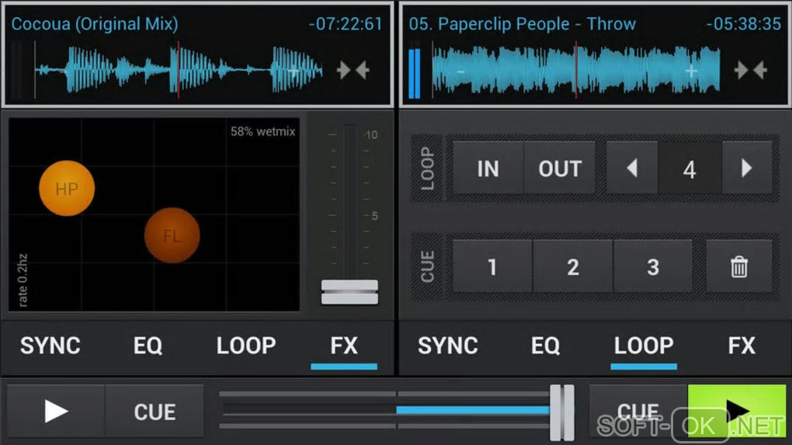Viewport: 792px width, 445px height.
Task: Open the left deck SYNC tab
Action: (50, 346)
